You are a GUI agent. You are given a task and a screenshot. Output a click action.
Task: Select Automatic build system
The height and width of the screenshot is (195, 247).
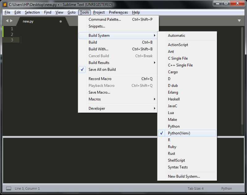tap(187, 36)
